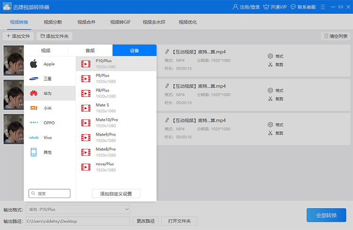This screenshot has width=353, height=230.
Task: Click the first file's 裁剪 scissors icon
Action: pos(270,64)
